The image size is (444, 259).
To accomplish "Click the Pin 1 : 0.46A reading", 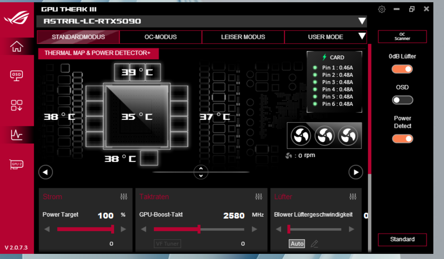I will 338,68.
